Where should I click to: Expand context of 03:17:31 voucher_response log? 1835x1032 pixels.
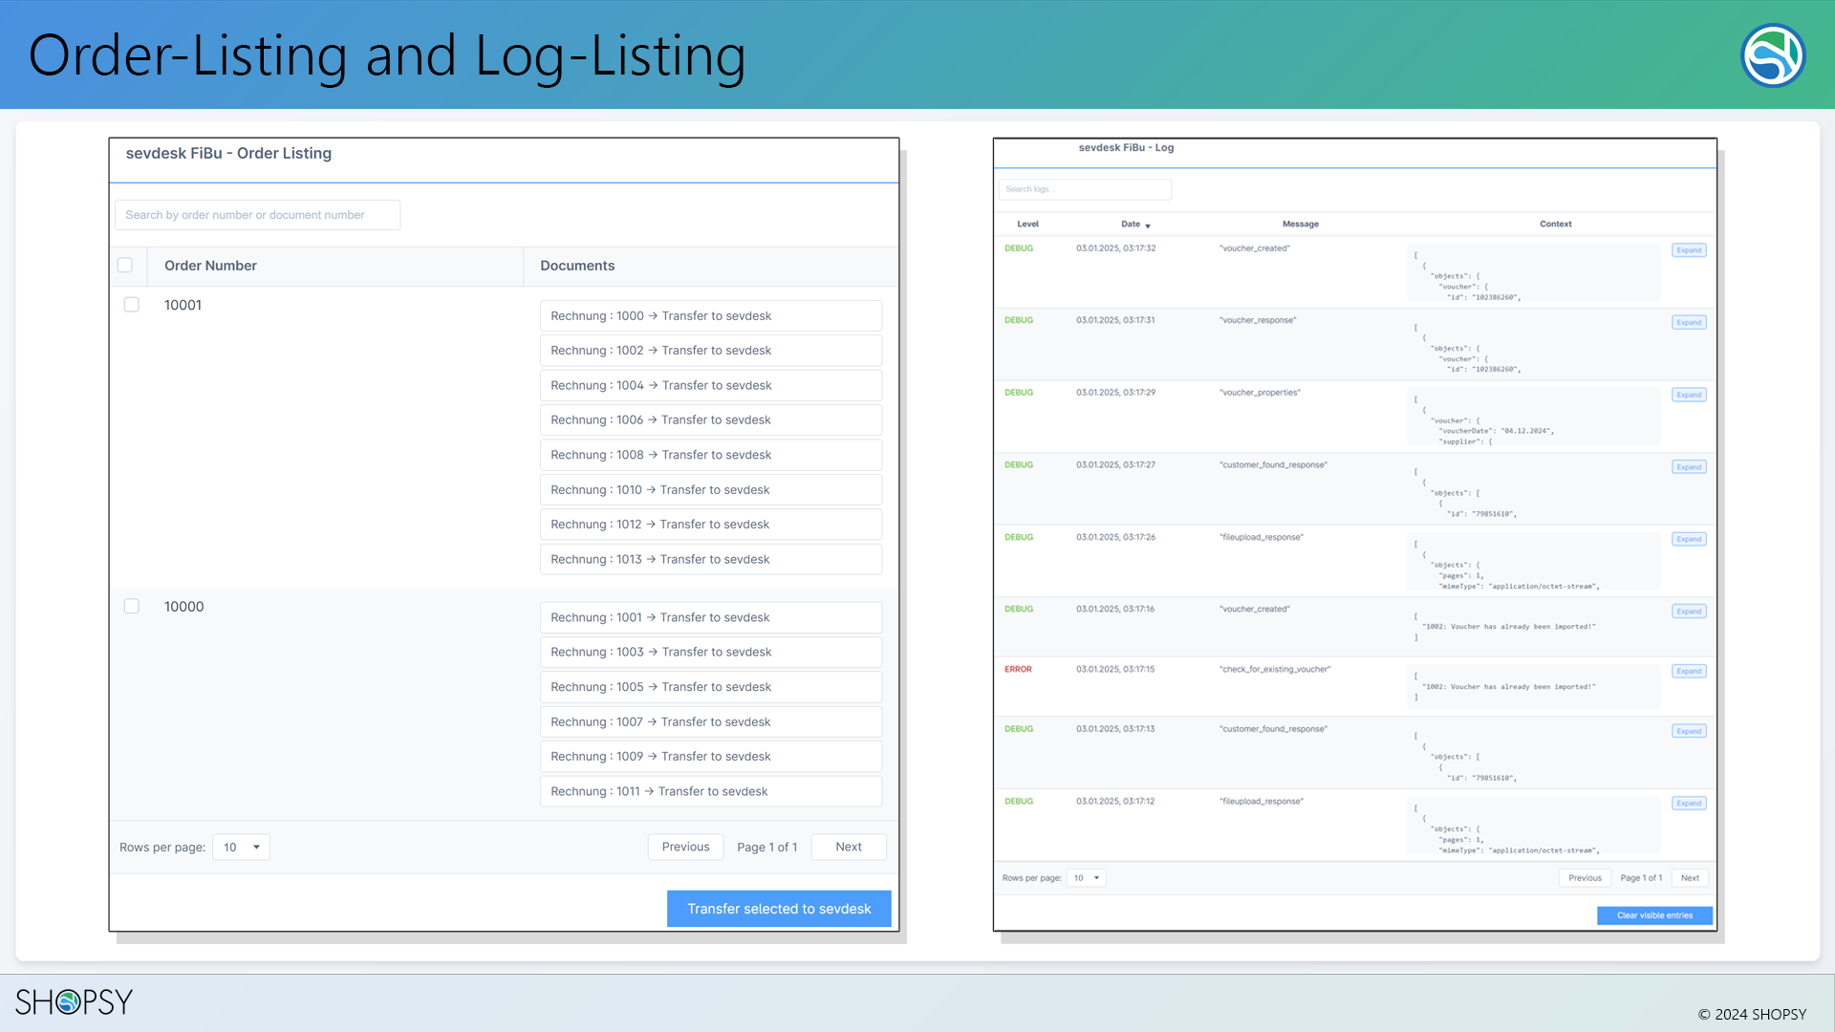1689,322
